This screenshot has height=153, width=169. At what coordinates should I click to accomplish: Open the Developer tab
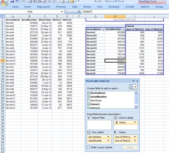(114, 7)
